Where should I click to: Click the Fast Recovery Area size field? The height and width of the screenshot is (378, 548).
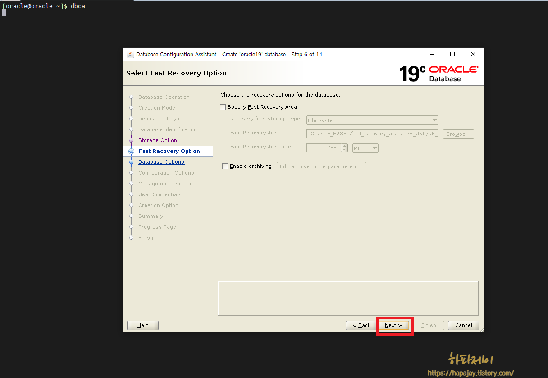[x=324, y=148]
